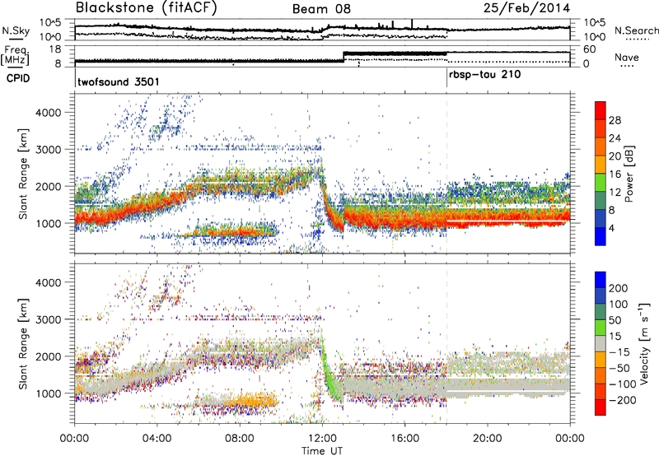Image resolution: width=659 pixels, height=456 pixels.
Task: Click the velocity panel 'Slant Range [km]' label
Action: [23, 343]
